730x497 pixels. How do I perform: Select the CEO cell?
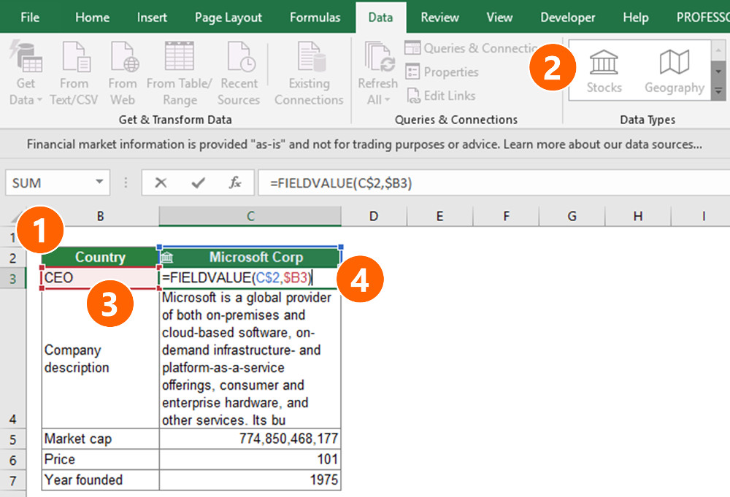100,278
